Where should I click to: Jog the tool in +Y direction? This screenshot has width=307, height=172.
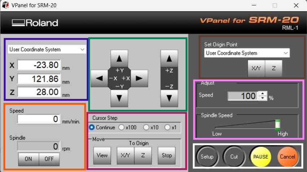coord(119,58)
